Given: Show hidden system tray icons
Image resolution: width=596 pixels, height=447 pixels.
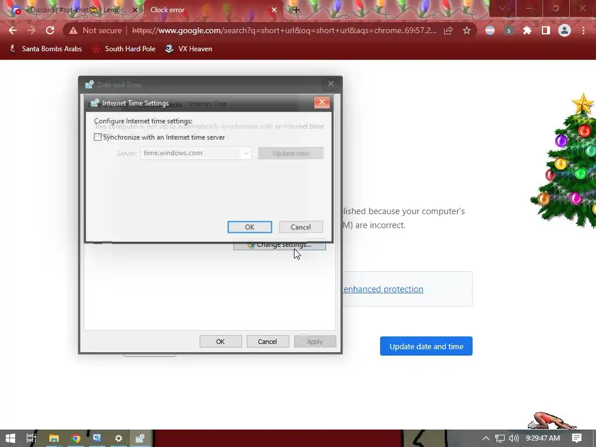Looking at the screenshot, I should coord(486,438).
